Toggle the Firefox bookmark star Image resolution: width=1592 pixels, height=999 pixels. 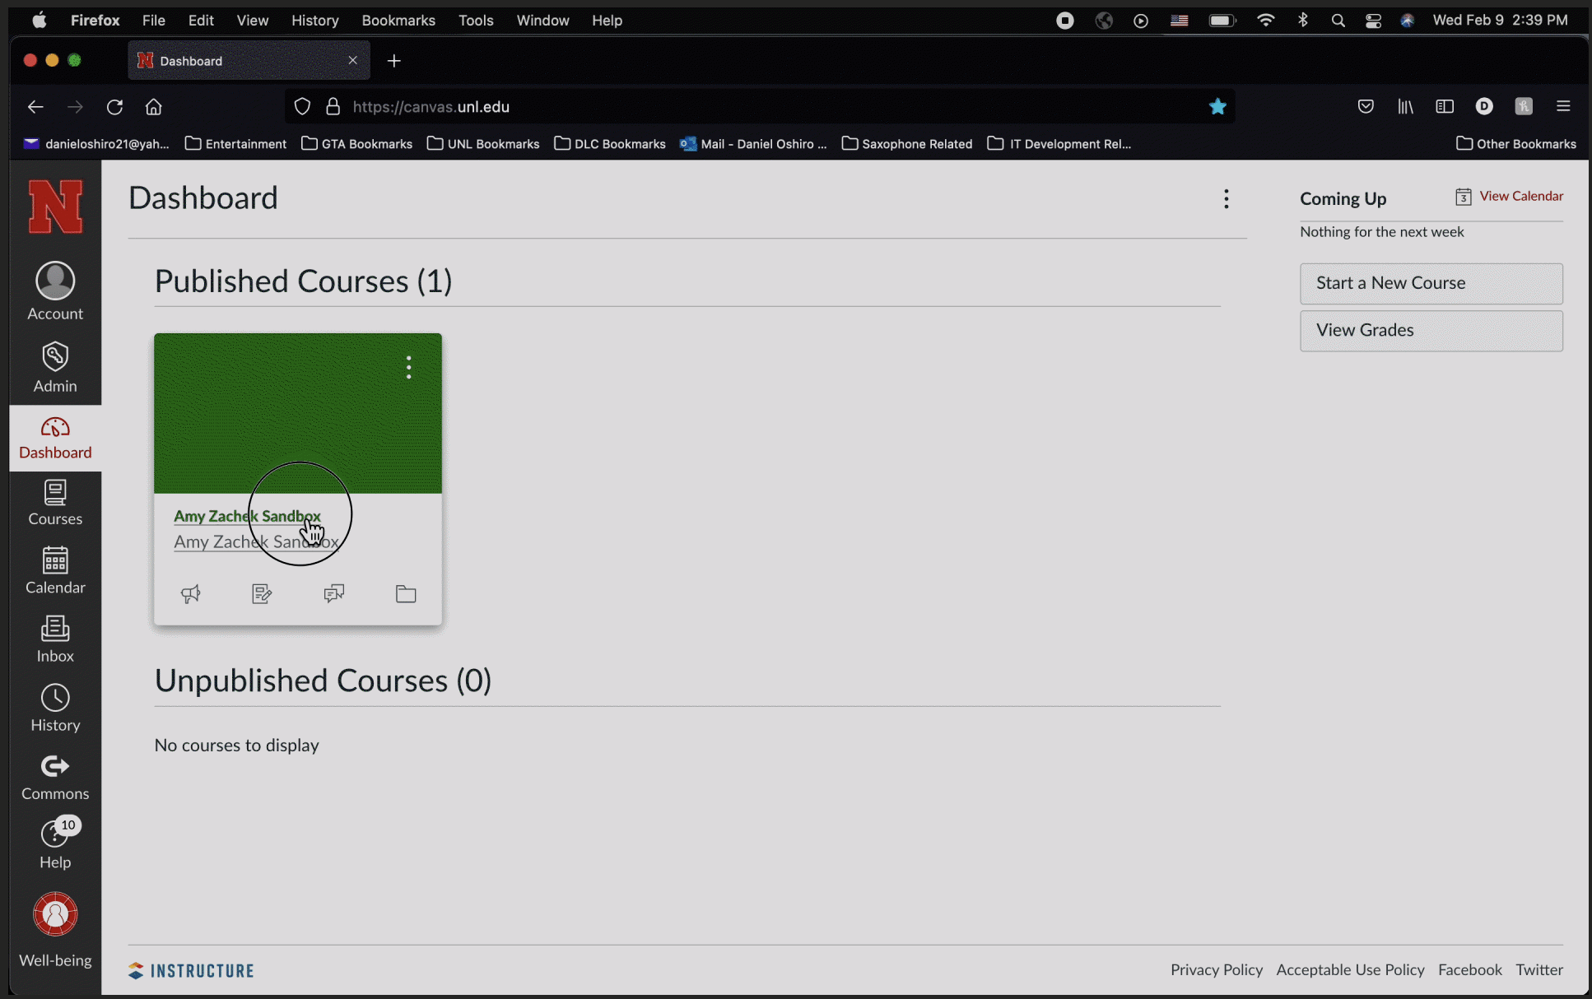tap(1217, 106)
